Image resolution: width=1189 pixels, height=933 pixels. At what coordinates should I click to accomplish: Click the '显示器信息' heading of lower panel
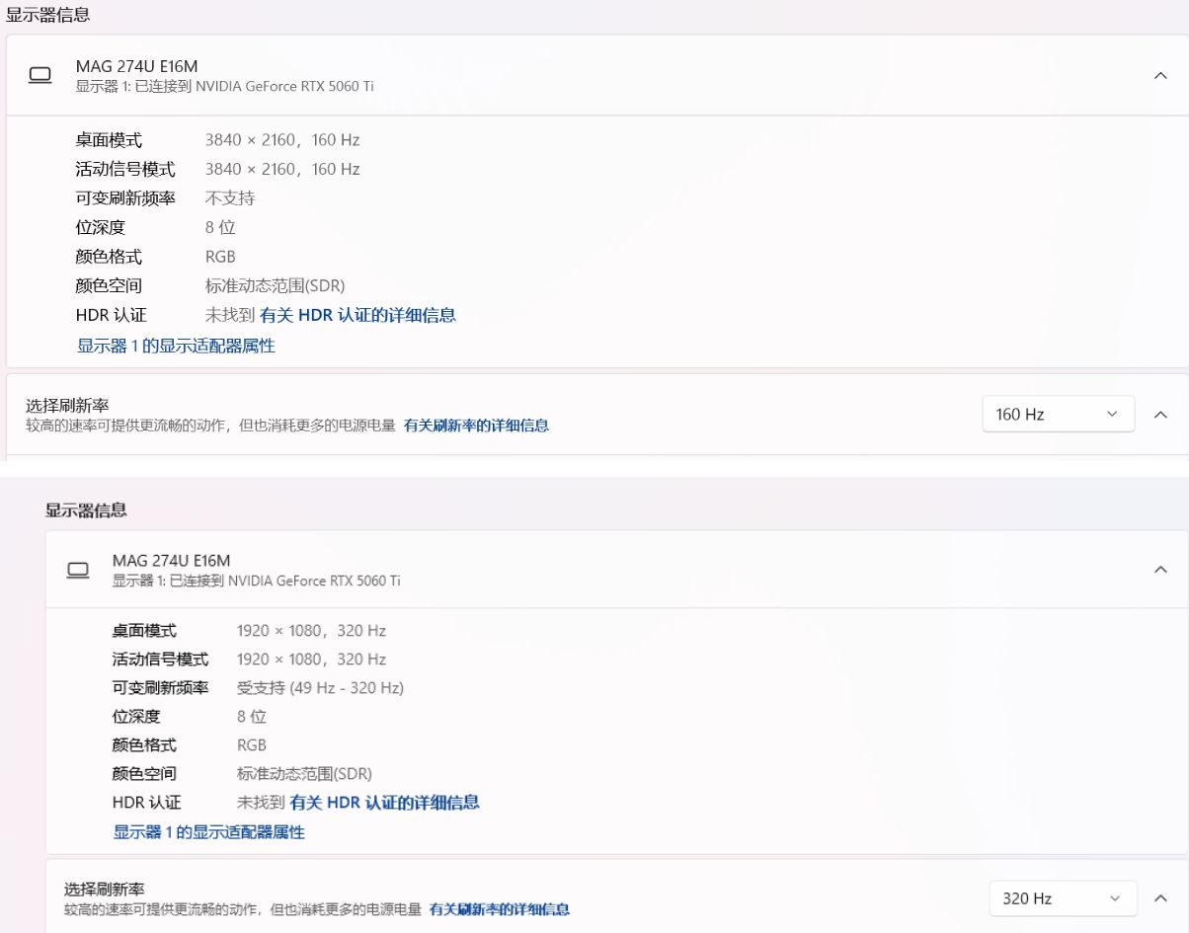[x=86, y=510]
